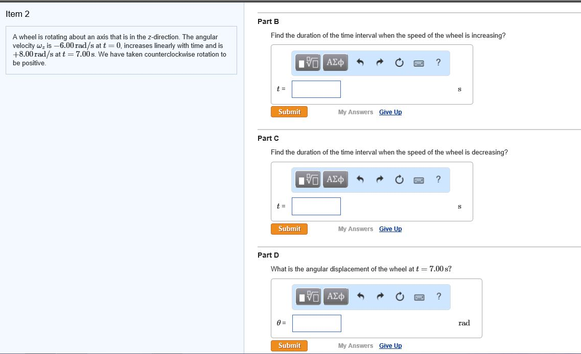Screen dimensions: 581x354
Task: Undo last entry in Part C toolbar
Action: [360, 180]
